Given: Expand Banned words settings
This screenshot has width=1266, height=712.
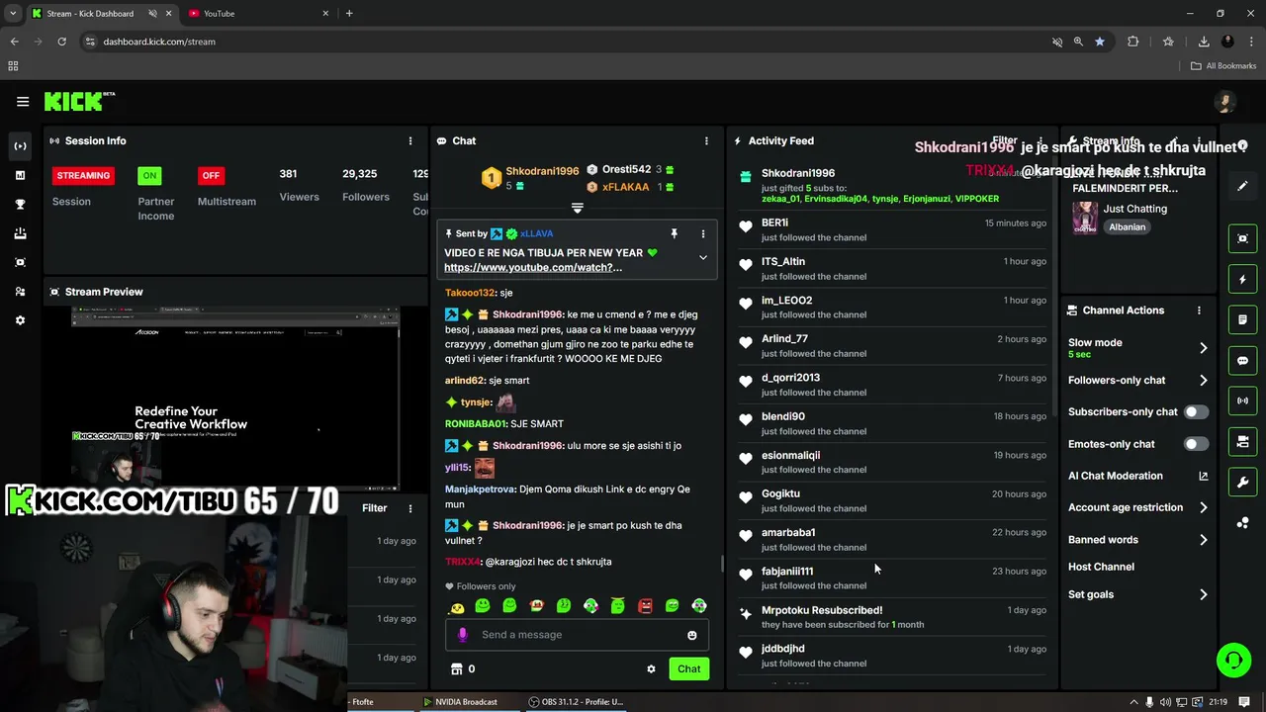Looking at the screenshot, I should tap(1204, 540).
